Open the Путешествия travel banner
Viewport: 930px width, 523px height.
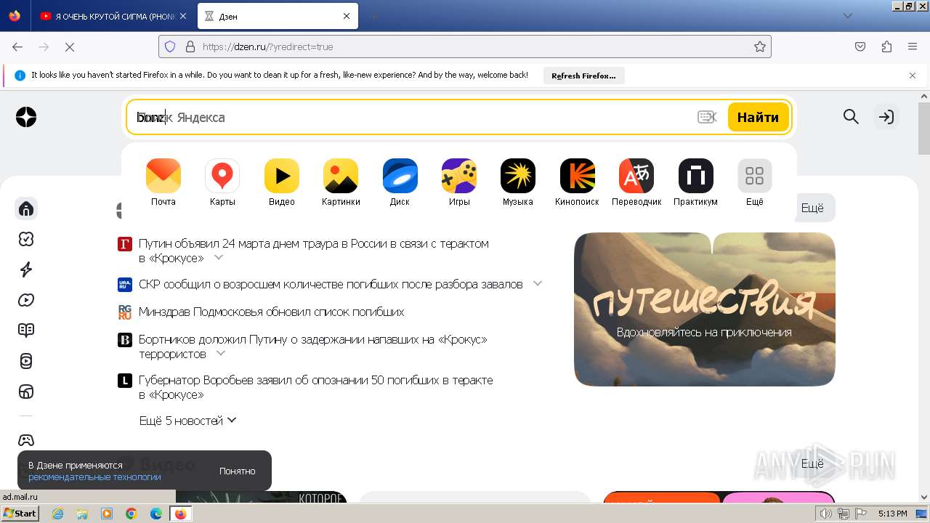click(704, 309)
